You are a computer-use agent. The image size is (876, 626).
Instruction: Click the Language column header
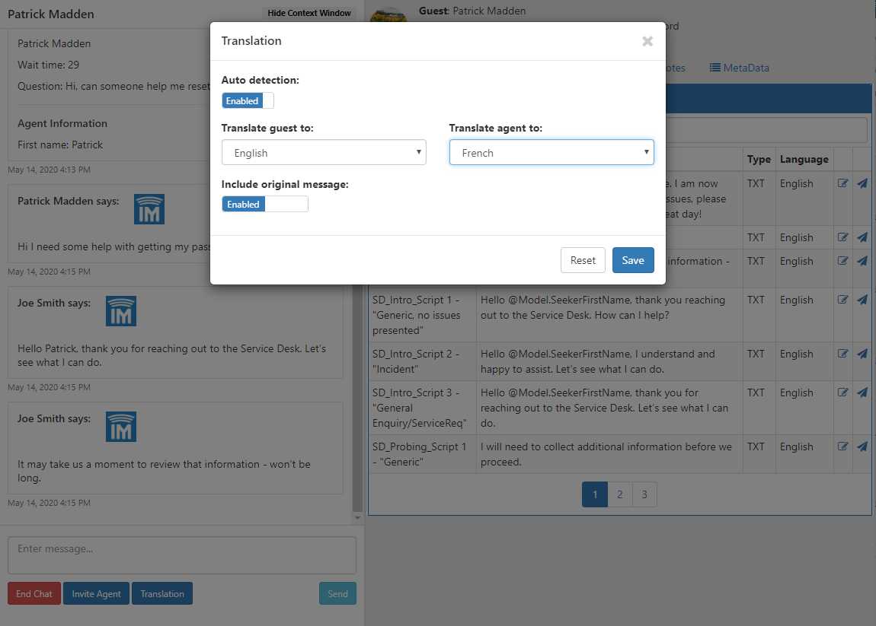804,159
